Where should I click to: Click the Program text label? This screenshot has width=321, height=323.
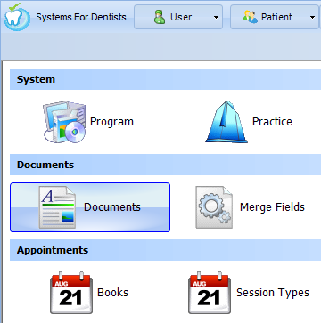point(111,122)
